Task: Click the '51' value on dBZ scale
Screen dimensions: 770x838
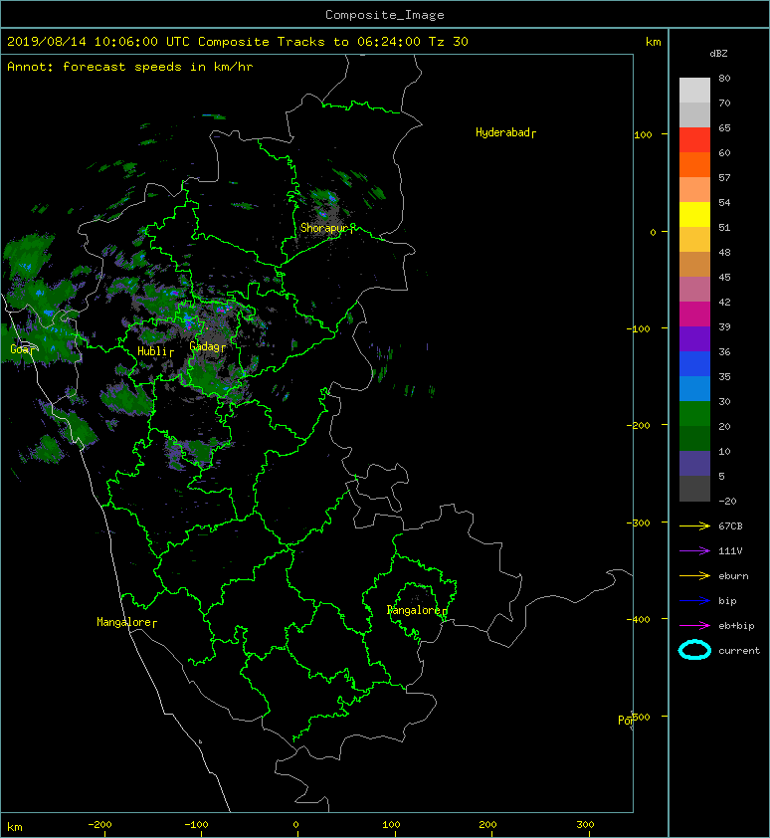Action: pyautogui.click(x=724, y=228)
